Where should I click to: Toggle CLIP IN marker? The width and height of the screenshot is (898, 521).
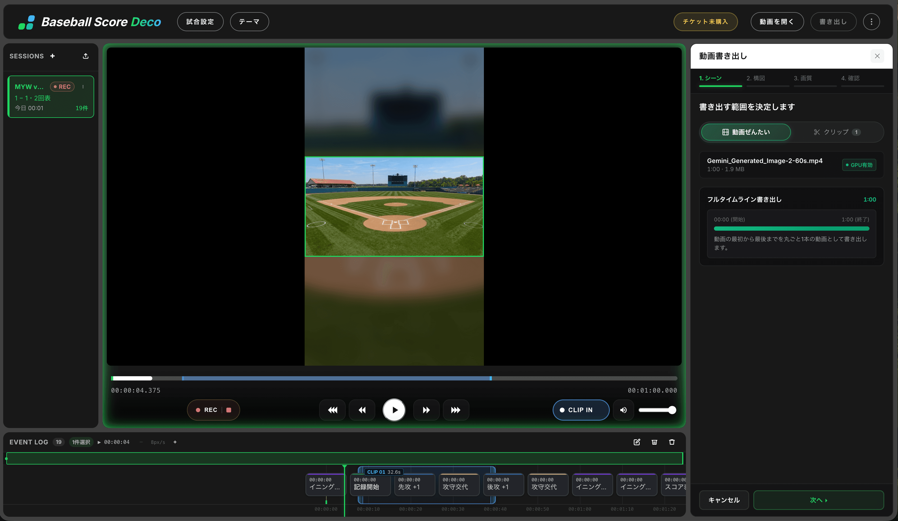(581, 410)
